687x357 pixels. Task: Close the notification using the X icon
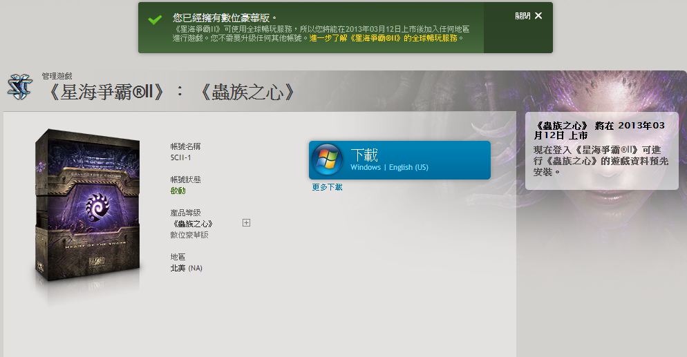point(538,16)
